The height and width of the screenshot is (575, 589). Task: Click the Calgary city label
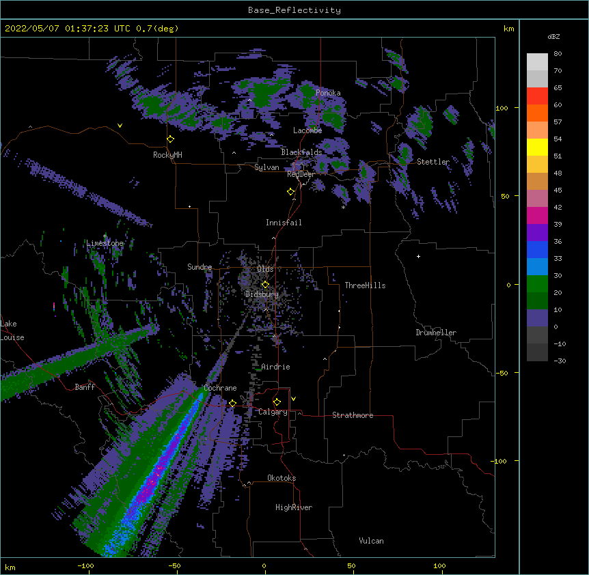pos(273,412)
